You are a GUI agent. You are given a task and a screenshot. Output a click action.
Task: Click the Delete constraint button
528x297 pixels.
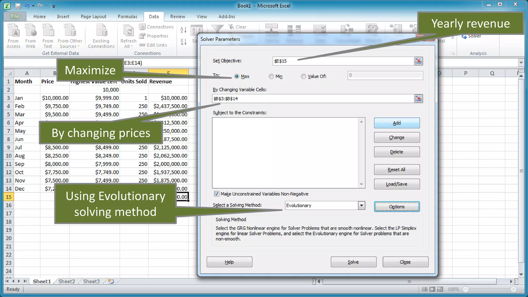397,152
